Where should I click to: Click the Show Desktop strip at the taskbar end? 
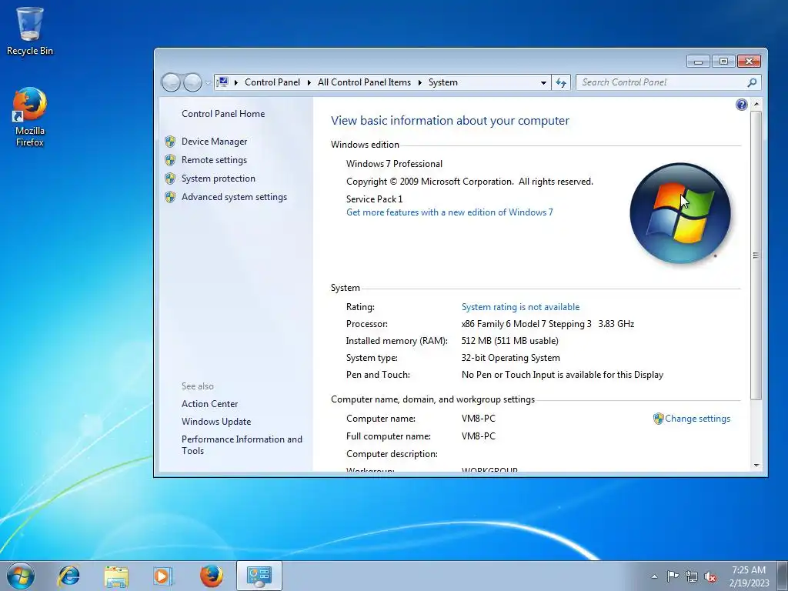tap(783, 576)
